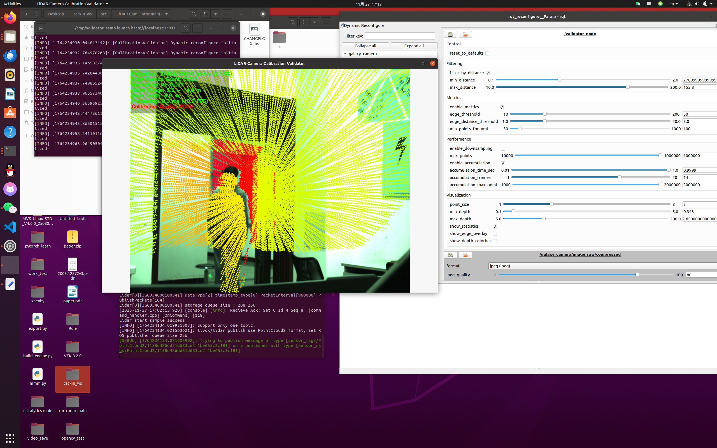717x448 pixels.
Task: Toggle show_statistics checkbox
Action: click(x=495, y=227)
